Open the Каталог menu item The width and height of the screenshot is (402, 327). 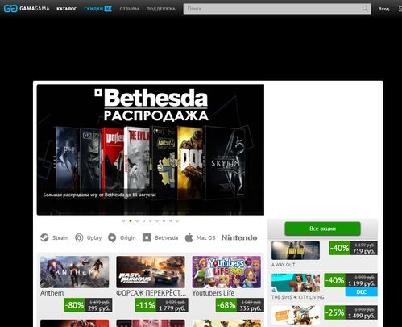pyautogui.click(x=66, y=9)
